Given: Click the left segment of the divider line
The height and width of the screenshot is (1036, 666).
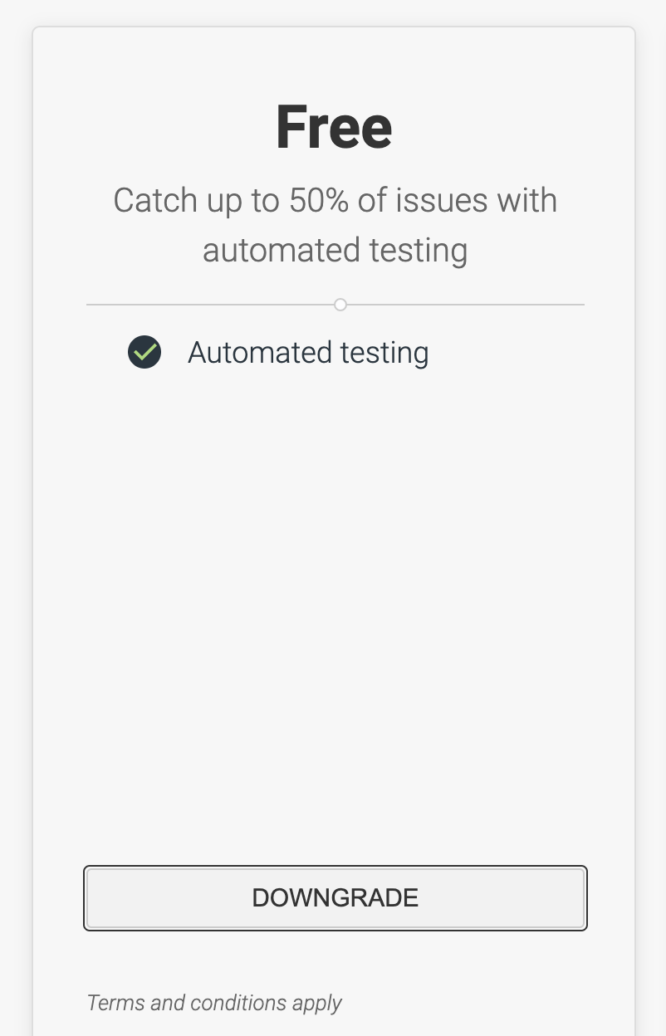Looking at the screenshot, I should click(x=208, y=305).
